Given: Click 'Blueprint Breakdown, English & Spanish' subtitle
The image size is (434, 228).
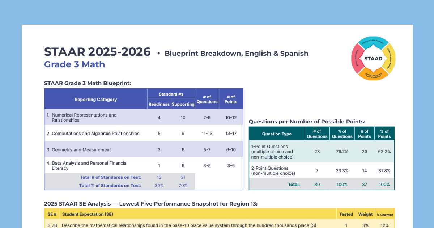Looking at the screenshot, I should [237, 54].
